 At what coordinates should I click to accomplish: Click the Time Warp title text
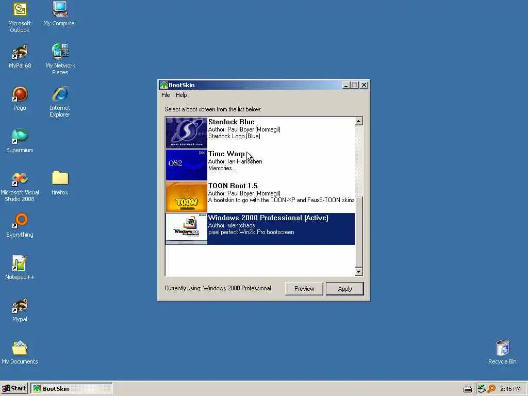click(x=226, y=154)
